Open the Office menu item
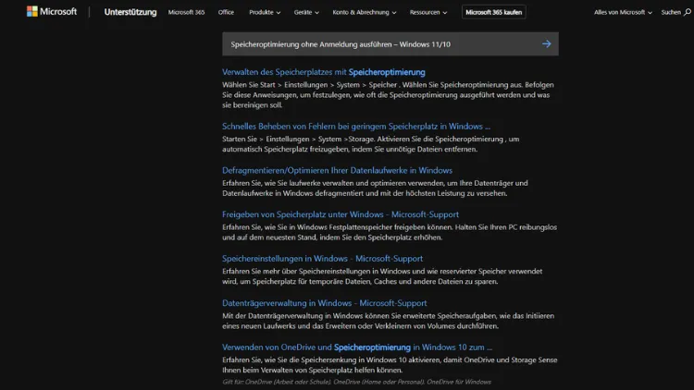 pos(226,12)
